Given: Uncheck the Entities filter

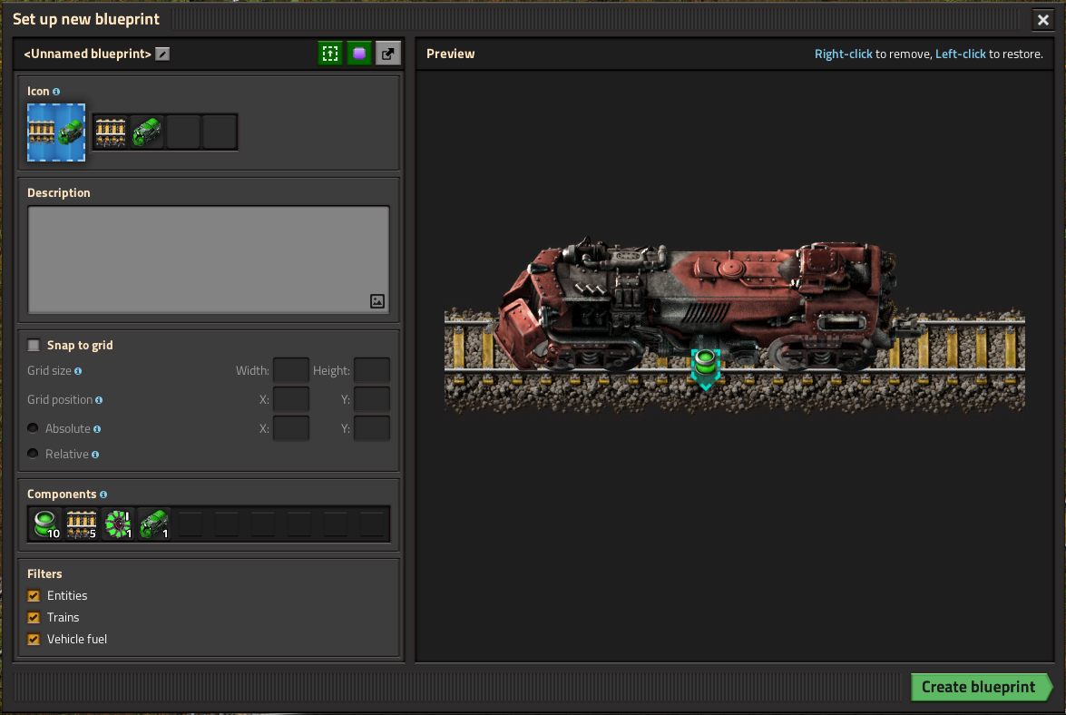Looking at the screenshot, I should (34, 596).
